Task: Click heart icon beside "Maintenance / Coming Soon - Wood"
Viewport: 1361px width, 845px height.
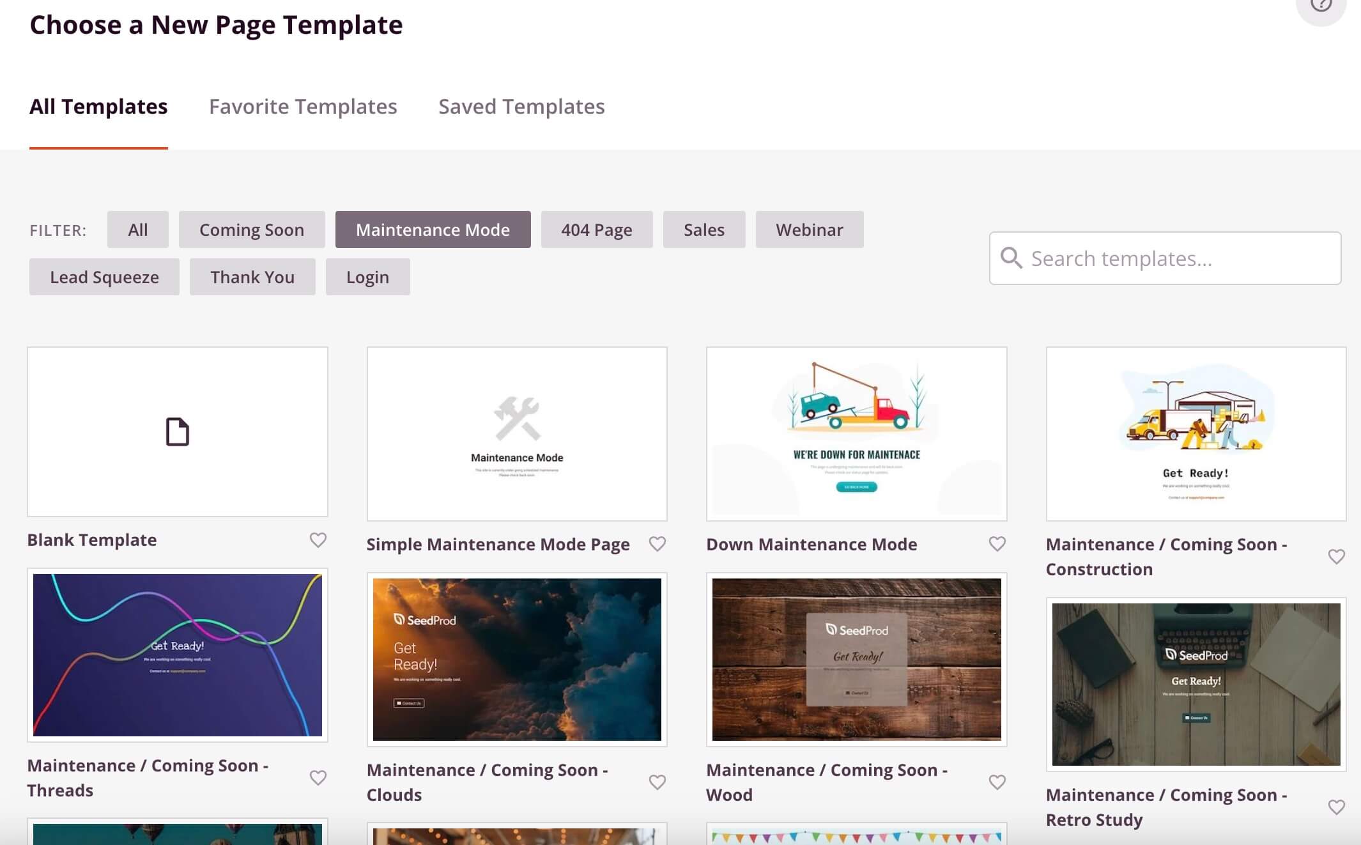Action: tap(996, 781)
